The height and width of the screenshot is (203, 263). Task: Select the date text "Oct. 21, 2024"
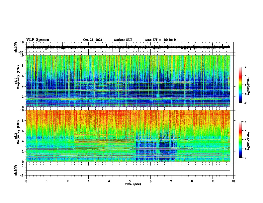coord(93,40)
